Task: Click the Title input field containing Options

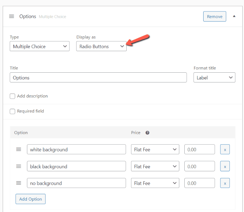Action: click(98, 78)
